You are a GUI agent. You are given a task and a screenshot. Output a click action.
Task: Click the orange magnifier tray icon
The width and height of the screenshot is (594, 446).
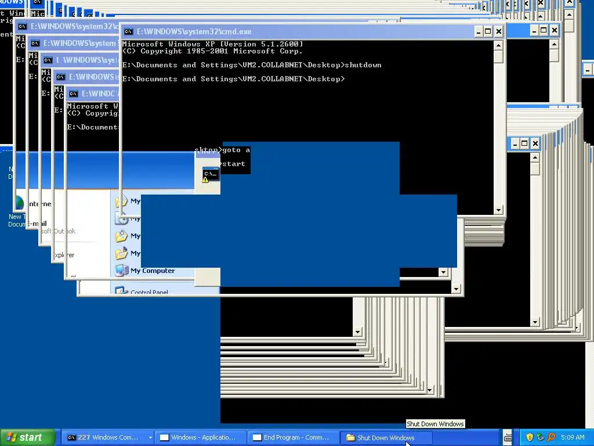551,437
